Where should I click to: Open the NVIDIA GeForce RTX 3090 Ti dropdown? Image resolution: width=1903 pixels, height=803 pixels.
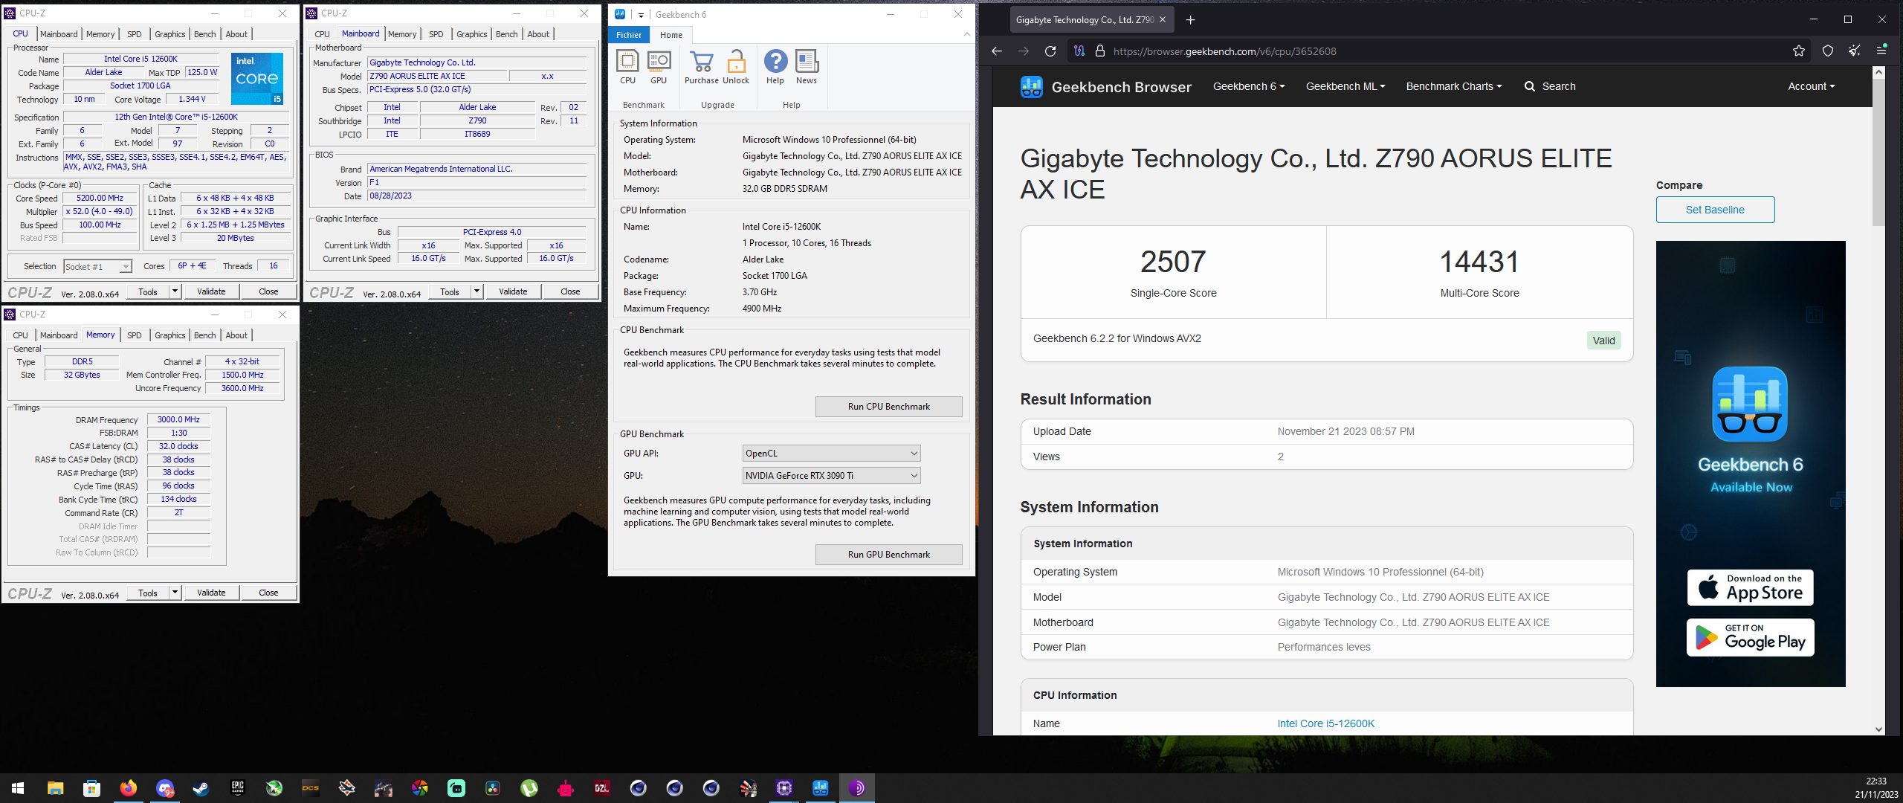(x=831, y=476)
